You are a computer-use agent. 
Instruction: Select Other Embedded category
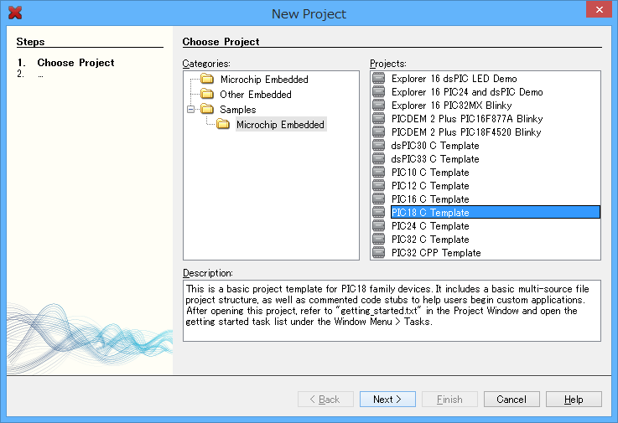(255, 95)
